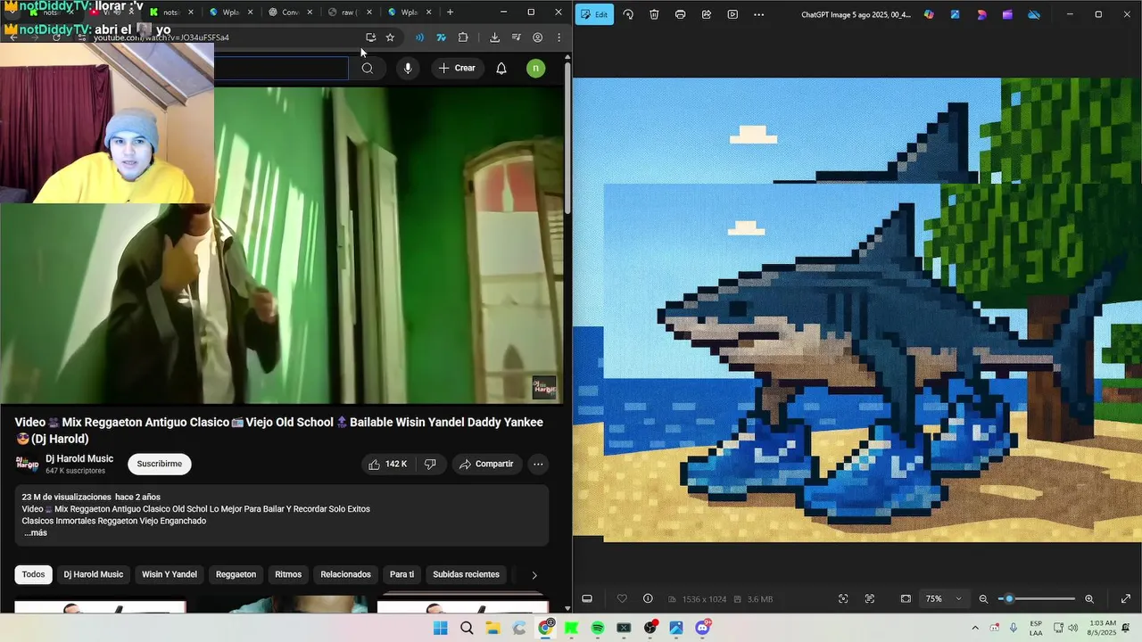Image resolution: width=1142 pixels, height=642 pixels.
Task: Select the Reggaeton filter chip
Action: 236,574
